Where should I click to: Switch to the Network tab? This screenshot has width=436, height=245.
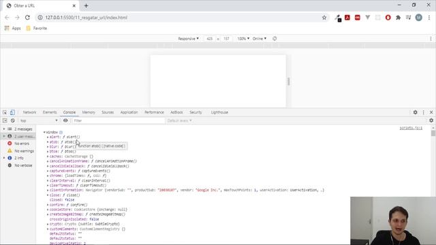(29, 112)
